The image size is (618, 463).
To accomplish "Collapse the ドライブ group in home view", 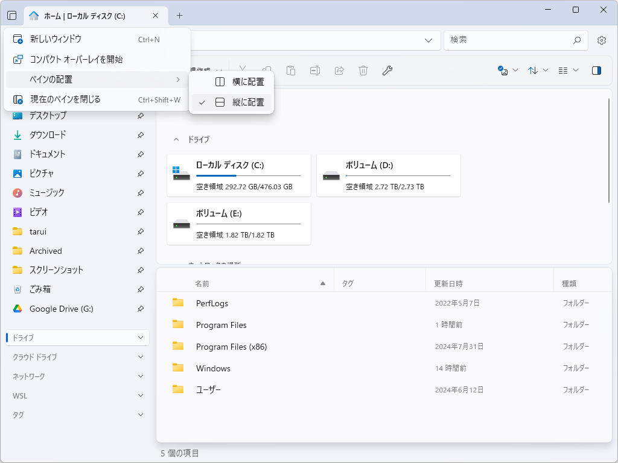I will pyautogui.click(x=176, y=139).
